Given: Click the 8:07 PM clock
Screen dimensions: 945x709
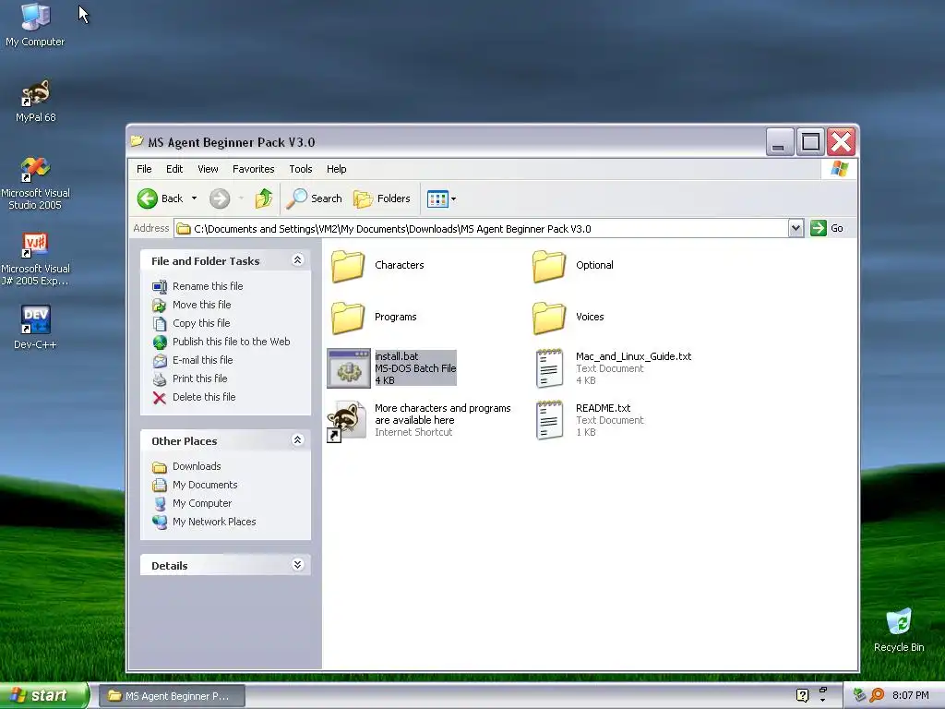Looking at the screenshot, I should 911,695.
